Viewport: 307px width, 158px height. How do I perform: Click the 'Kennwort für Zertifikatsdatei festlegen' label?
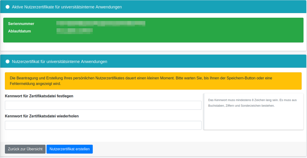click(39, 96)
